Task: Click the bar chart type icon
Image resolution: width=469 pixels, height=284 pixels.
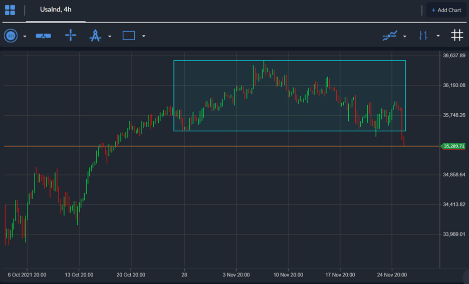Action: (x=423, y=36)
